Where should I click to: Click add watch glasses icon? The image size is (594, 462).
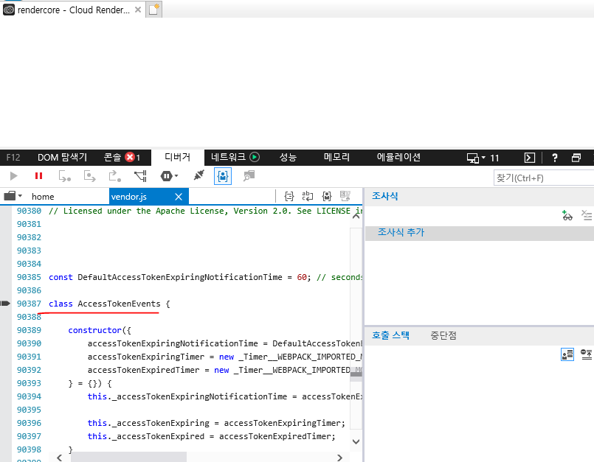pos(567,215)
